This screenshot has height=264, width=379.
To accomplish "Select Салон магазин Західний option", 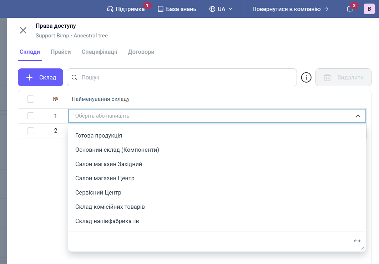I will [217, 164].
